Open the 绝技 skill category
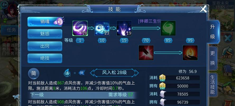The image size is (235, 106). tap(45, 58)
